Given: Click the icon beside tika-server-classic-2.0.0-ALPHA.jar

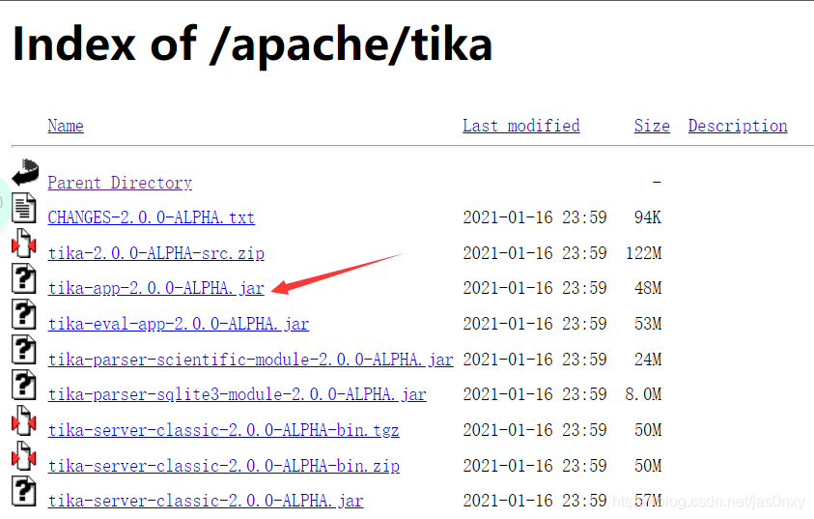Looking at the screenshot, I should pyautogui.click(x=24, y=492).
